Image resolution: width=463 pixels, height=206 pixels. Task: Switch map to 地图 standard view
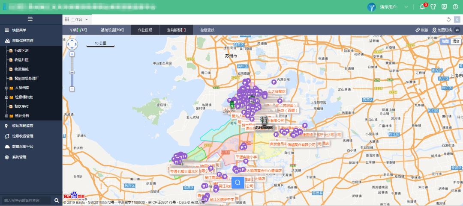pos(445,41)
